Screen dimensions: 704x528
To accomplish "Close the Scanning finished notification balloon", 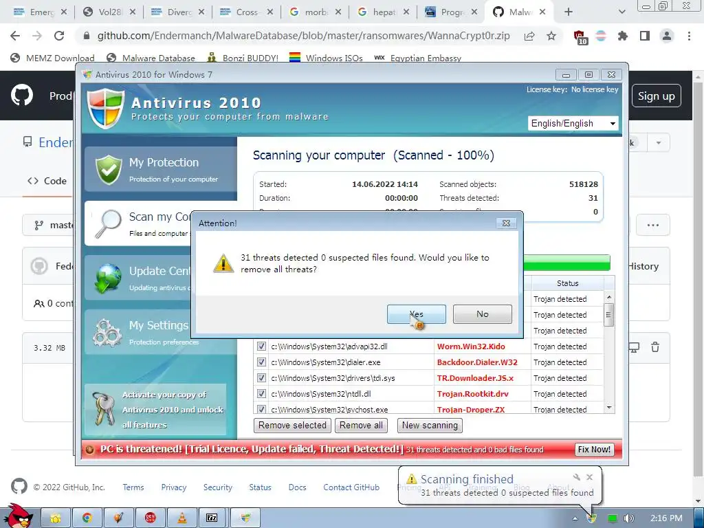I will coord(589,477).
